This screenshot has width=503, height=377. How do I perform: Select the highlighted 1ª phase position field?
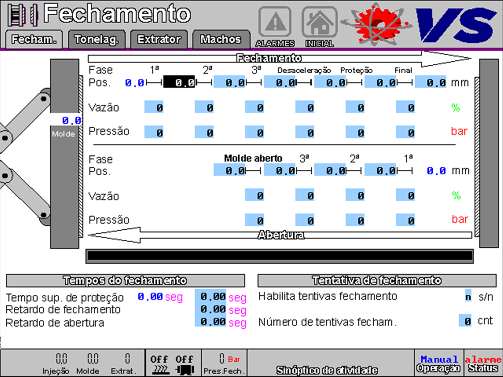point(179,82)
